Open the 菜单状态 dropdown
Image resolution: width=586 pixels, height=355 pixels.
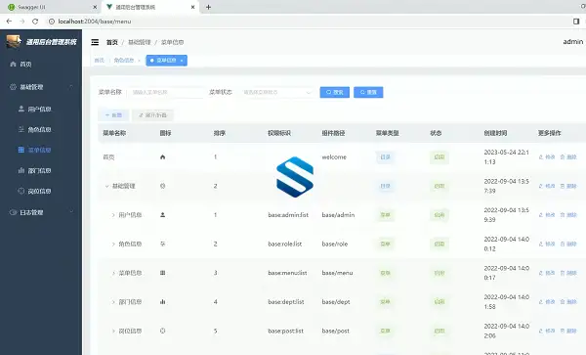tap(276, 92)
